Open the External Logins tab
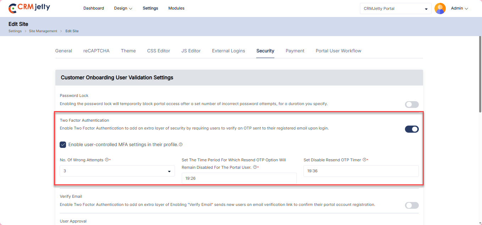The height and width of the screenshot is (225, 482). (228, 51)
